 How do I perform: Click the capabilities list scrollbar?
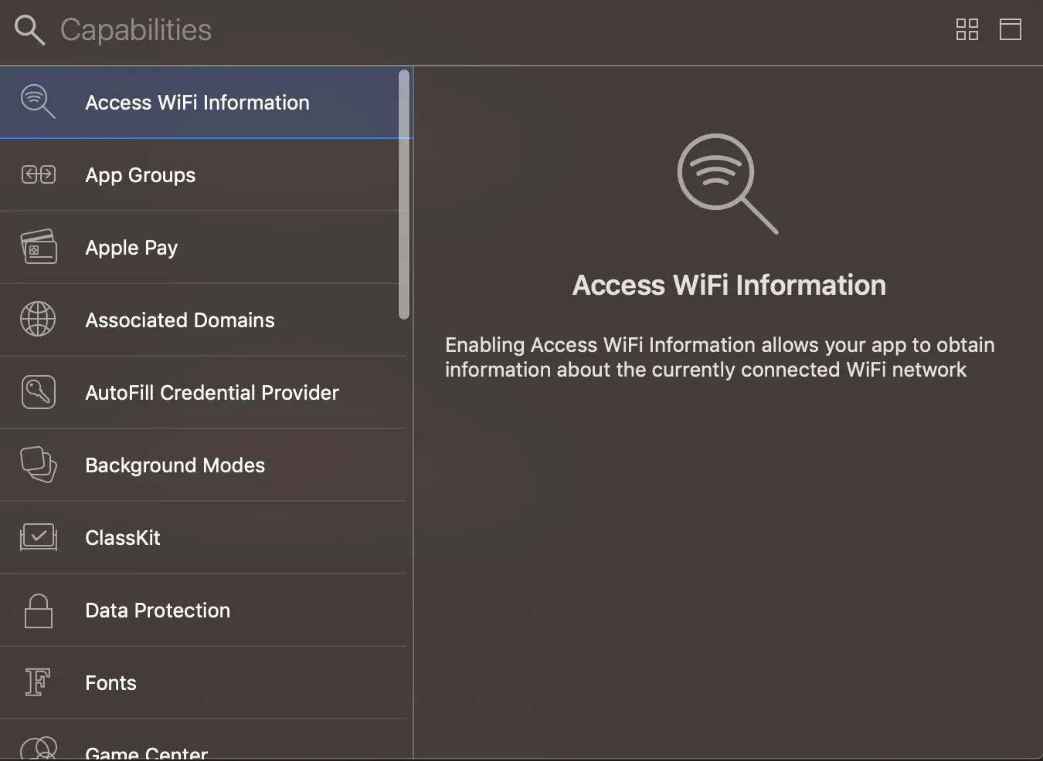click(x=403, y=194)
